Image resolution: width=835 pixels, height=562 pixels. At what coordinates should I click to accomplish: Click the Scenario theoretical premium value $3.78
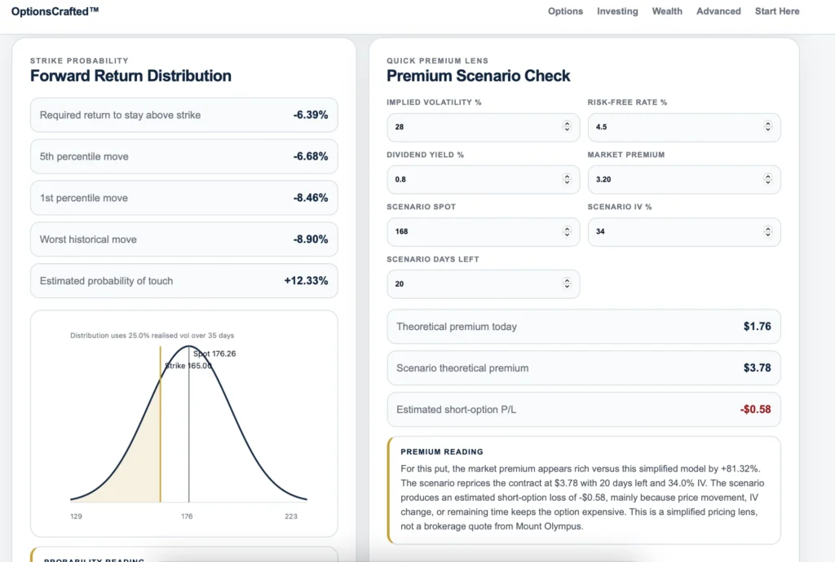[757, 368]
